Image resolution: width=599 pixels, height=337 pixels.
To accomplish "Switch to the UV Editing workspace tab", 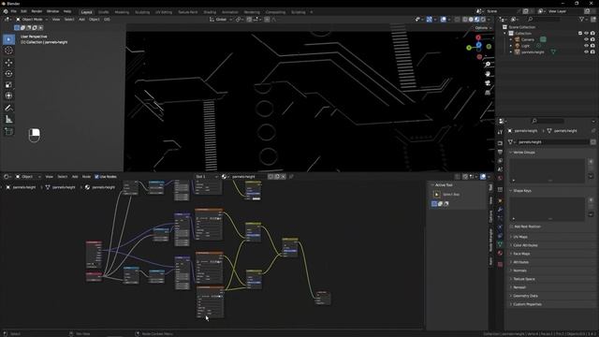I will pos(164,12).
